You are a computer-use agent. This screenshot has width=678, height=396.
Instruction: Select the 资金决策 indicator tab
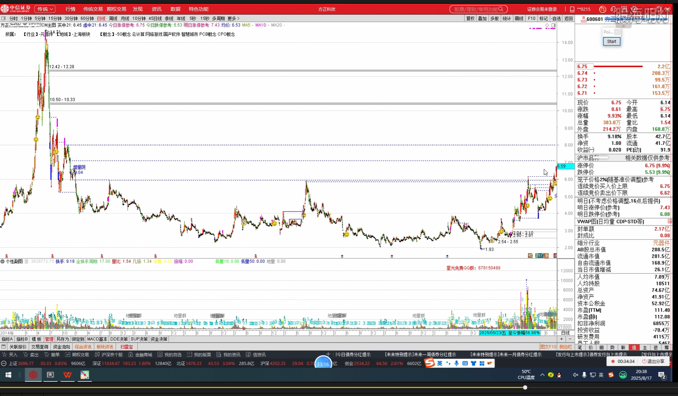[x=159, y=339]
